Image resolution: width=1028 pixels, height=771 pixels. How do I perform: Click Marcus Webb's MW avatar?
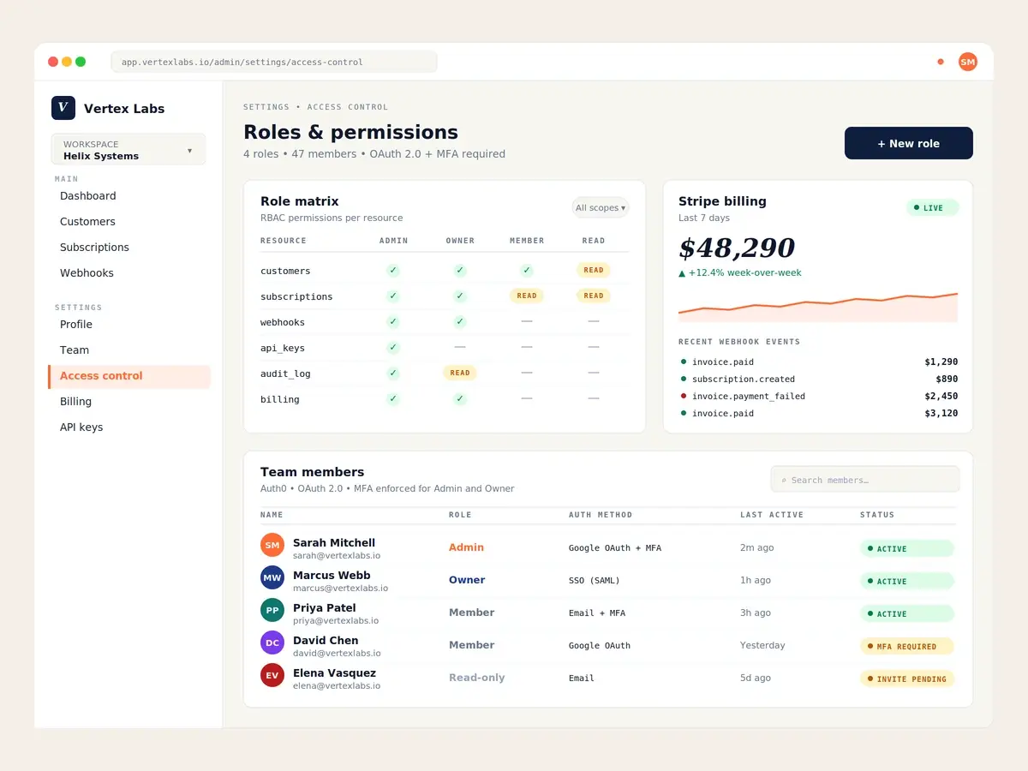[x=272, y=577]
